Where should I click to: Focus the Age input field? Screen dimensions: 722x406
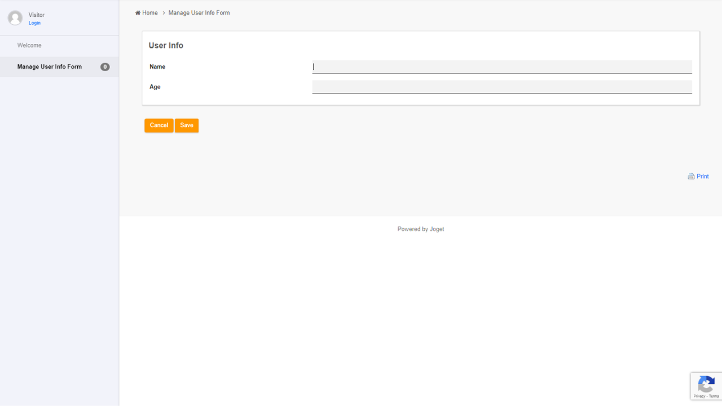click(x=502, y=87)
